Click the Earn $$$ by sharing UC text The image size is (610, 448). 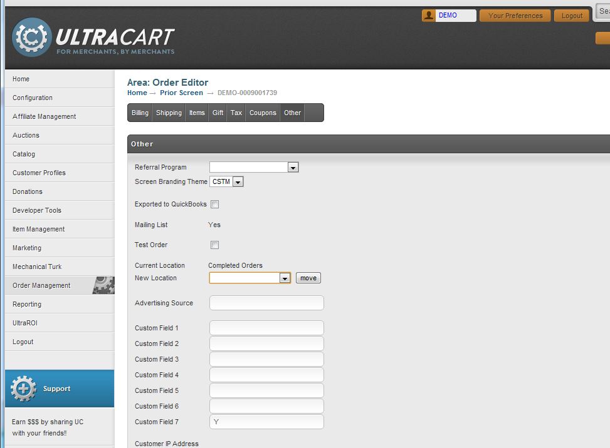[x=48, y=422]
